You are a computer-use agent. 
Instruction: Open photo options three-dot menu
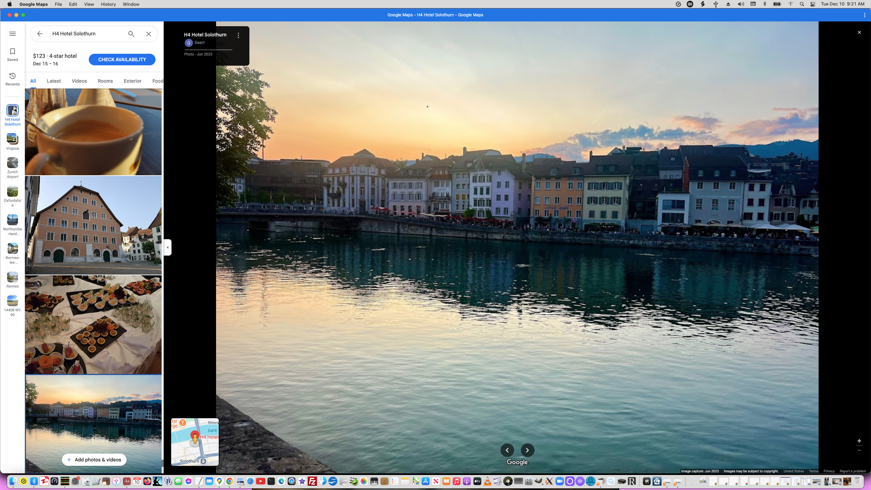[239, 35]
